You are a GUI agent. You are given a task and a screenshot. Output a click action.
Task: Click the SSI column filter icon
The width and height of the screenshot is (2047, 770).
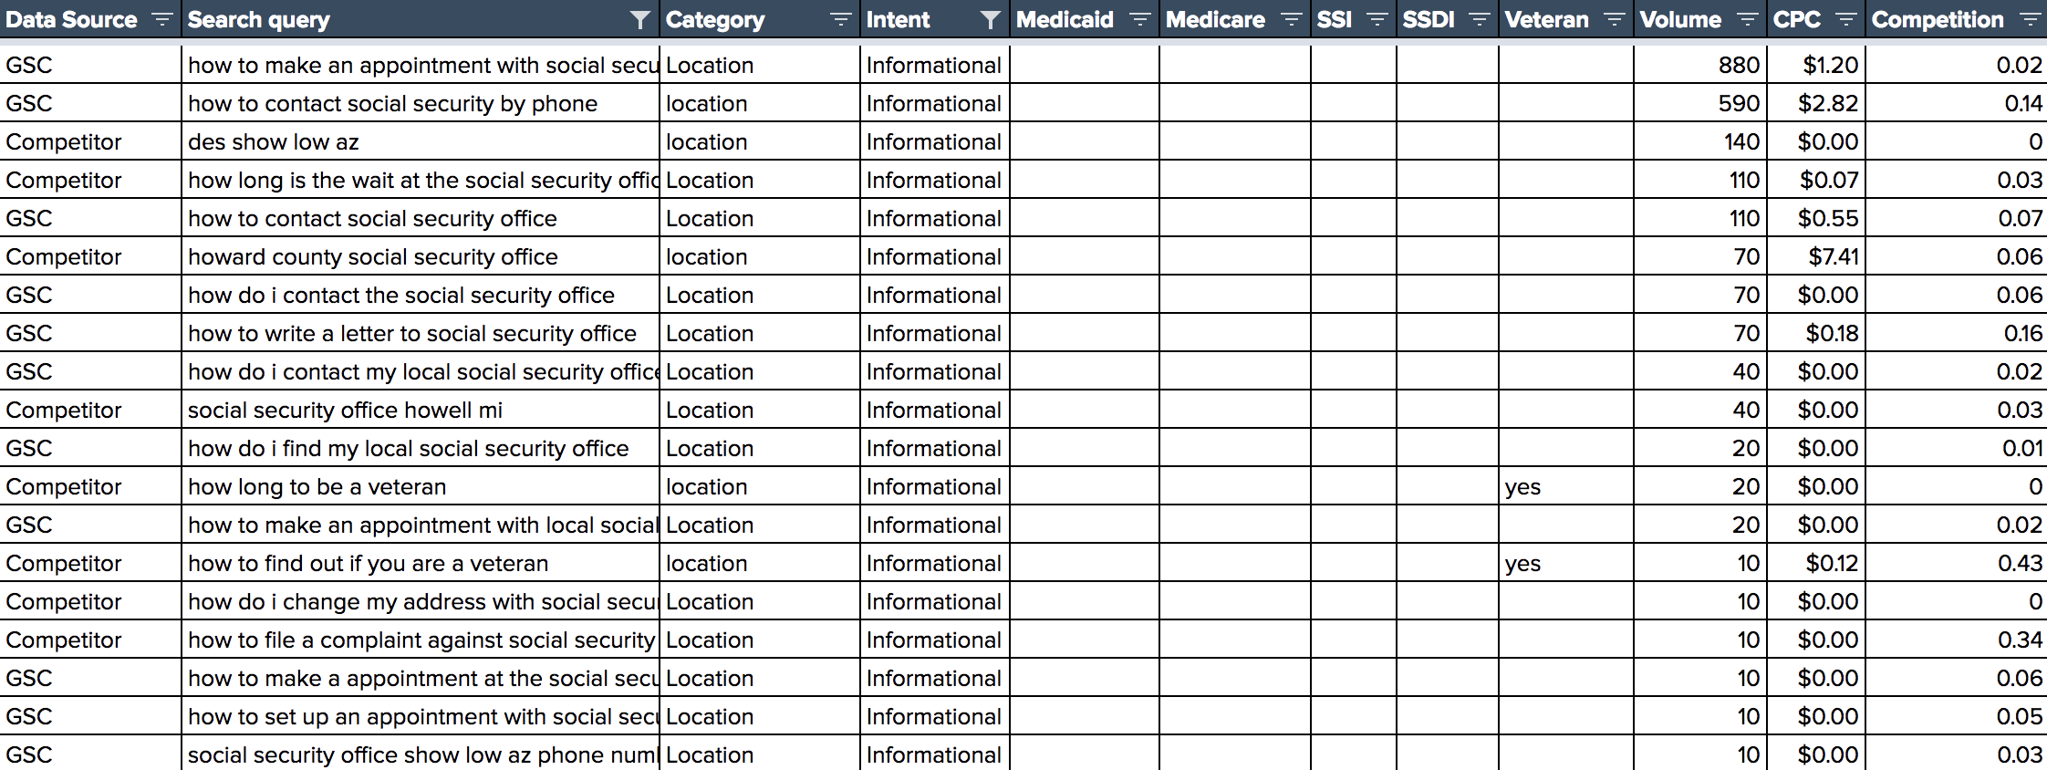coord(1377,19)
